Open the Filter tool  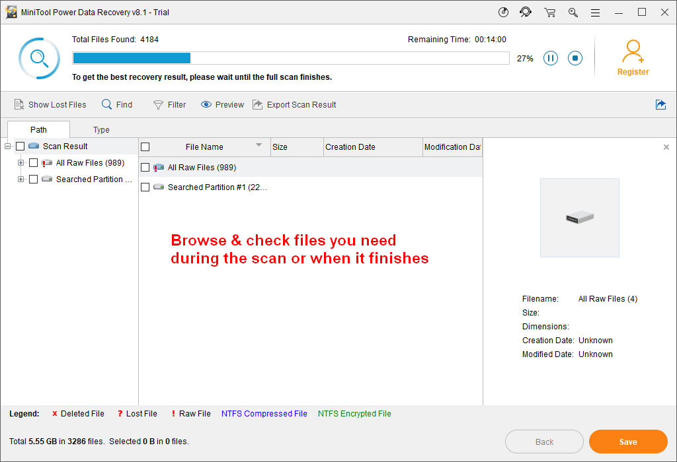click(170, 105)
